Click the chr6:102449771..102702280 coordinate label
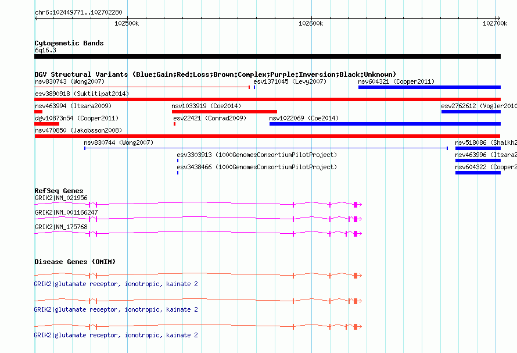Screen dimensions: 517x353 coord(78,12)
